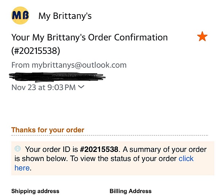Image resolution: width=219 pixels, height=196 pixels.
Task: Click the Shipping address heading
Action: [35, 191]
